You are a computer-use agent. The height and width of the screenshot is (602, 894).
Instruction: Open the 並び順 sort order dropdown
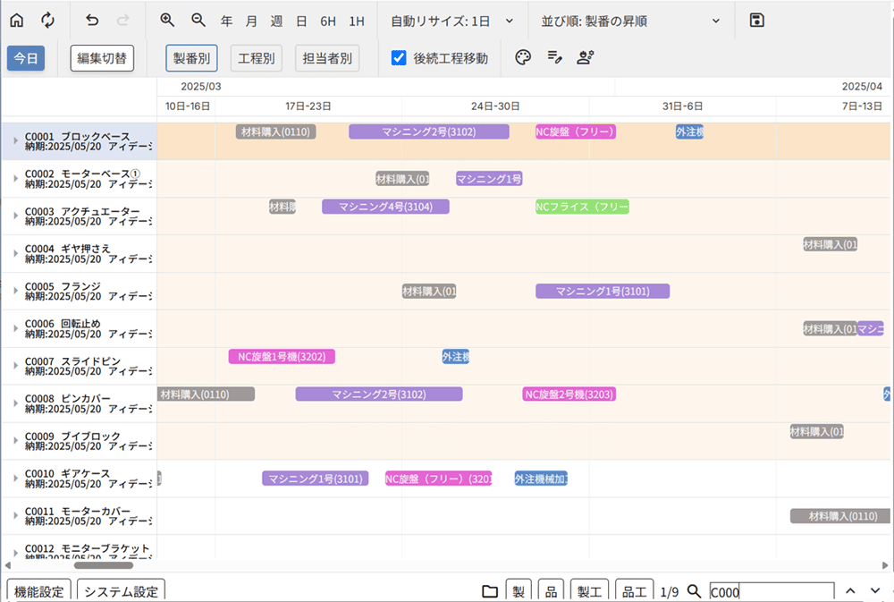[630, 20]
